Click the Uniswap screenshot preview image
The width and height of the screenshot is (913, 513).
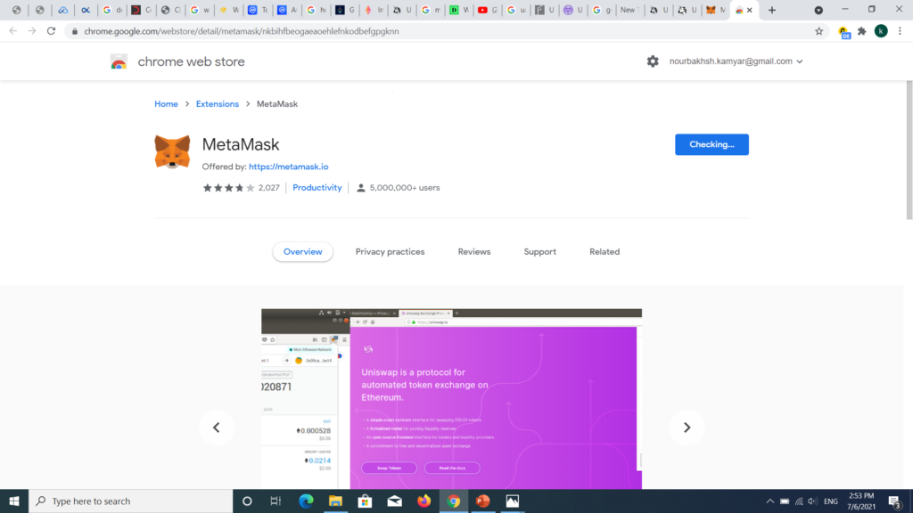coord(451,399)
